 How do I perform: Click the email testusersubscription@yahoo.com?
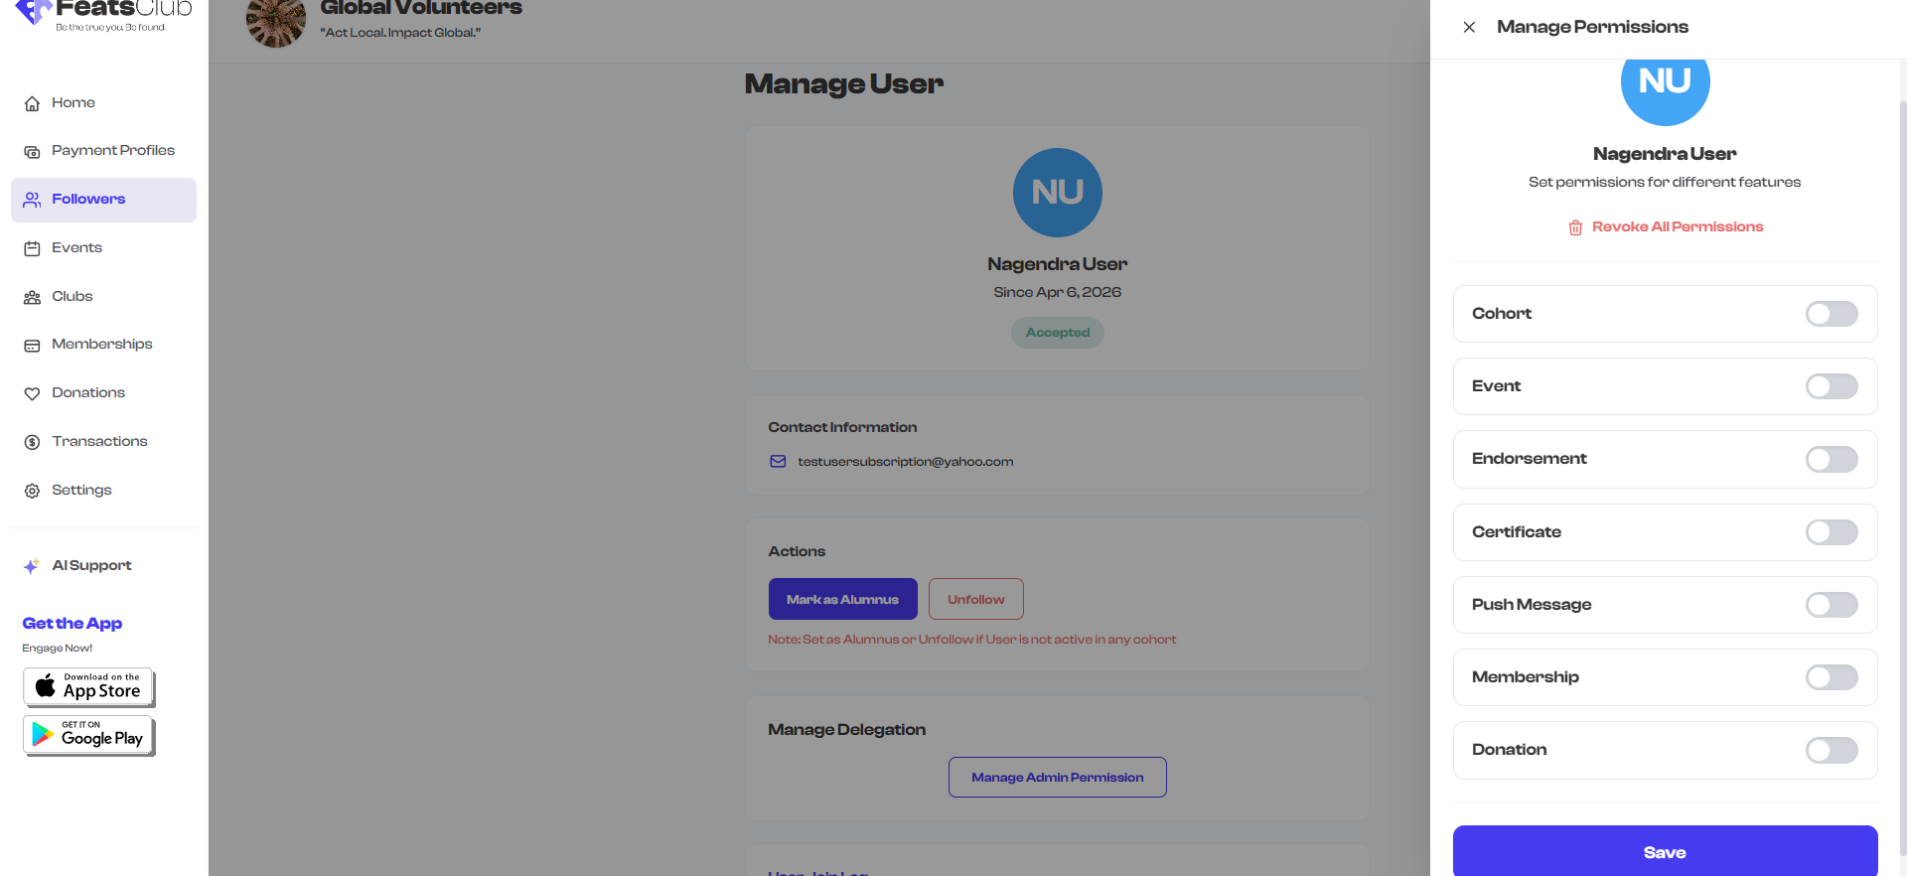click(x=905, y=462)
